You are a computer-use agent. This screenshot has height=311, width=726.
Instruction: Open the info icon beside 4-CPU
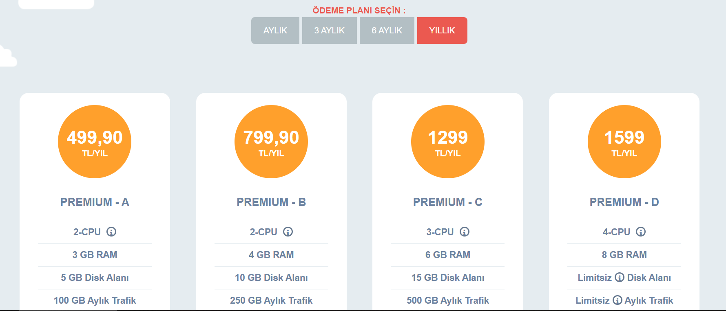641,232
